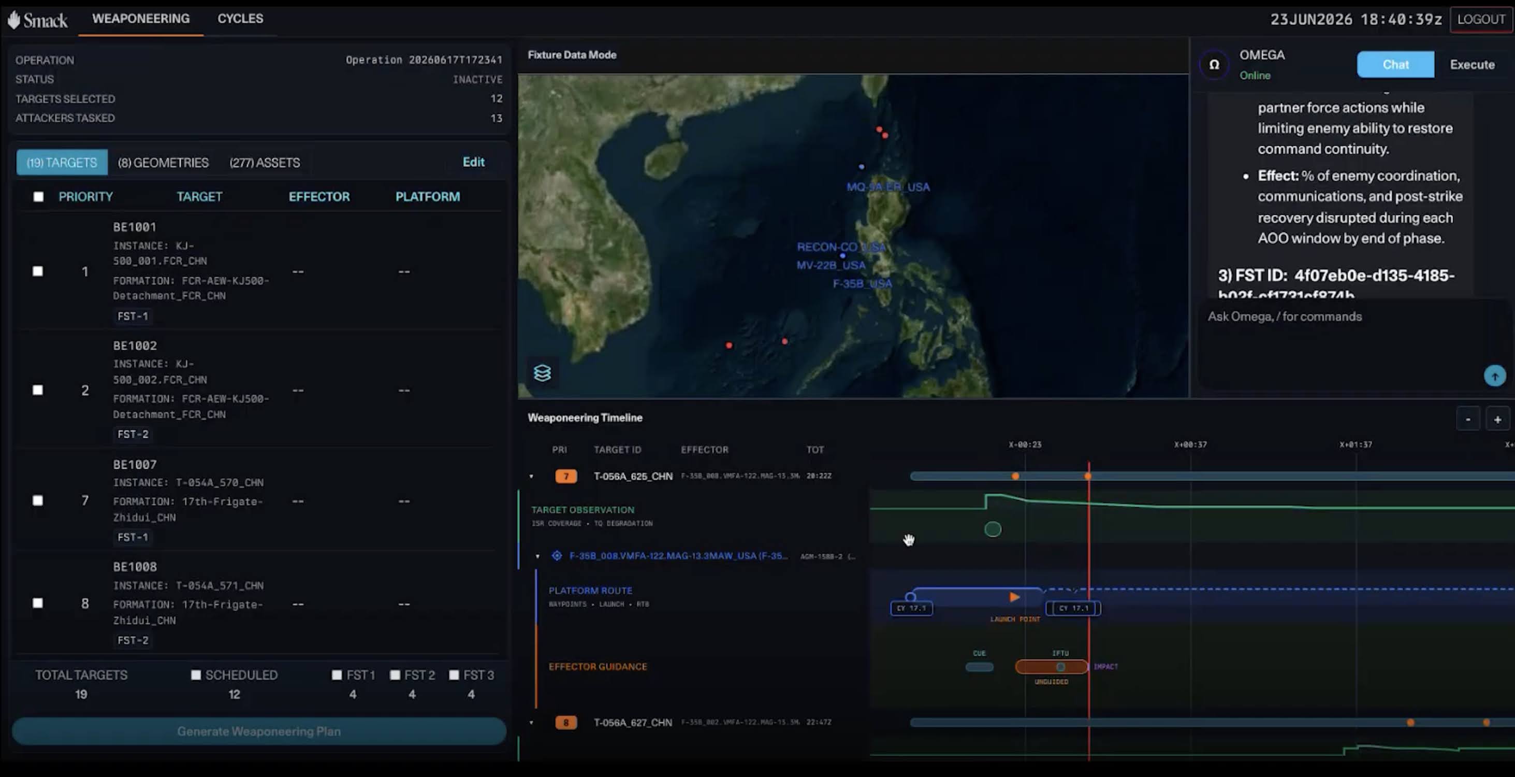The width and height of the screenshot is (1515, 777).
Task: Click the Smack logo
Action: coord(38,20)
